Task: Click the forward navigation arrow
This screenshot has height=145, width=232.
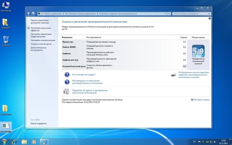Action: click(33, 14)
